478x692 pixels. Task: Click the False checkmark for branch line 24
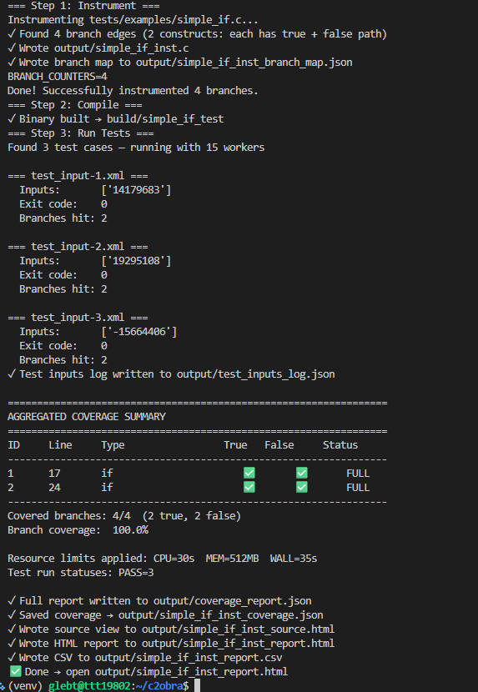tap(302, 487)
